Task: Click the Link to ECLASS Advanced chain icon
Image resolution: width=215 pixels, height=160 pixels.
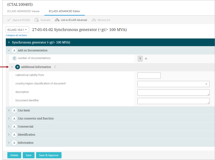Action: tap(57, 20)
